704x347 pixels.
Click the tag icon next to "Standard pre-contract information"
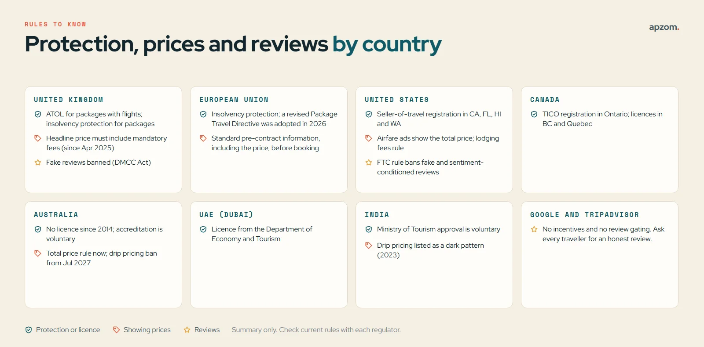[203, 138]
